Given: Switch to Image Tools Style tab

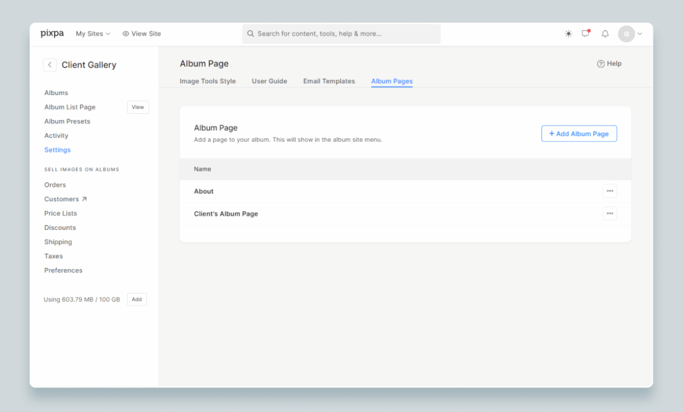Looking at the screenshot, I should pos(207,81).
